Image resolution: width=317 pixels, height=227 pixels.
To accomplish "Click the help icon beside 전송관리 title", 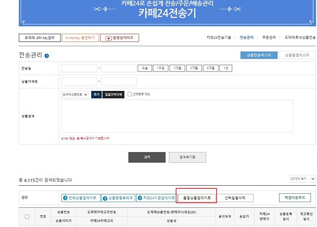I will [47, 56].
